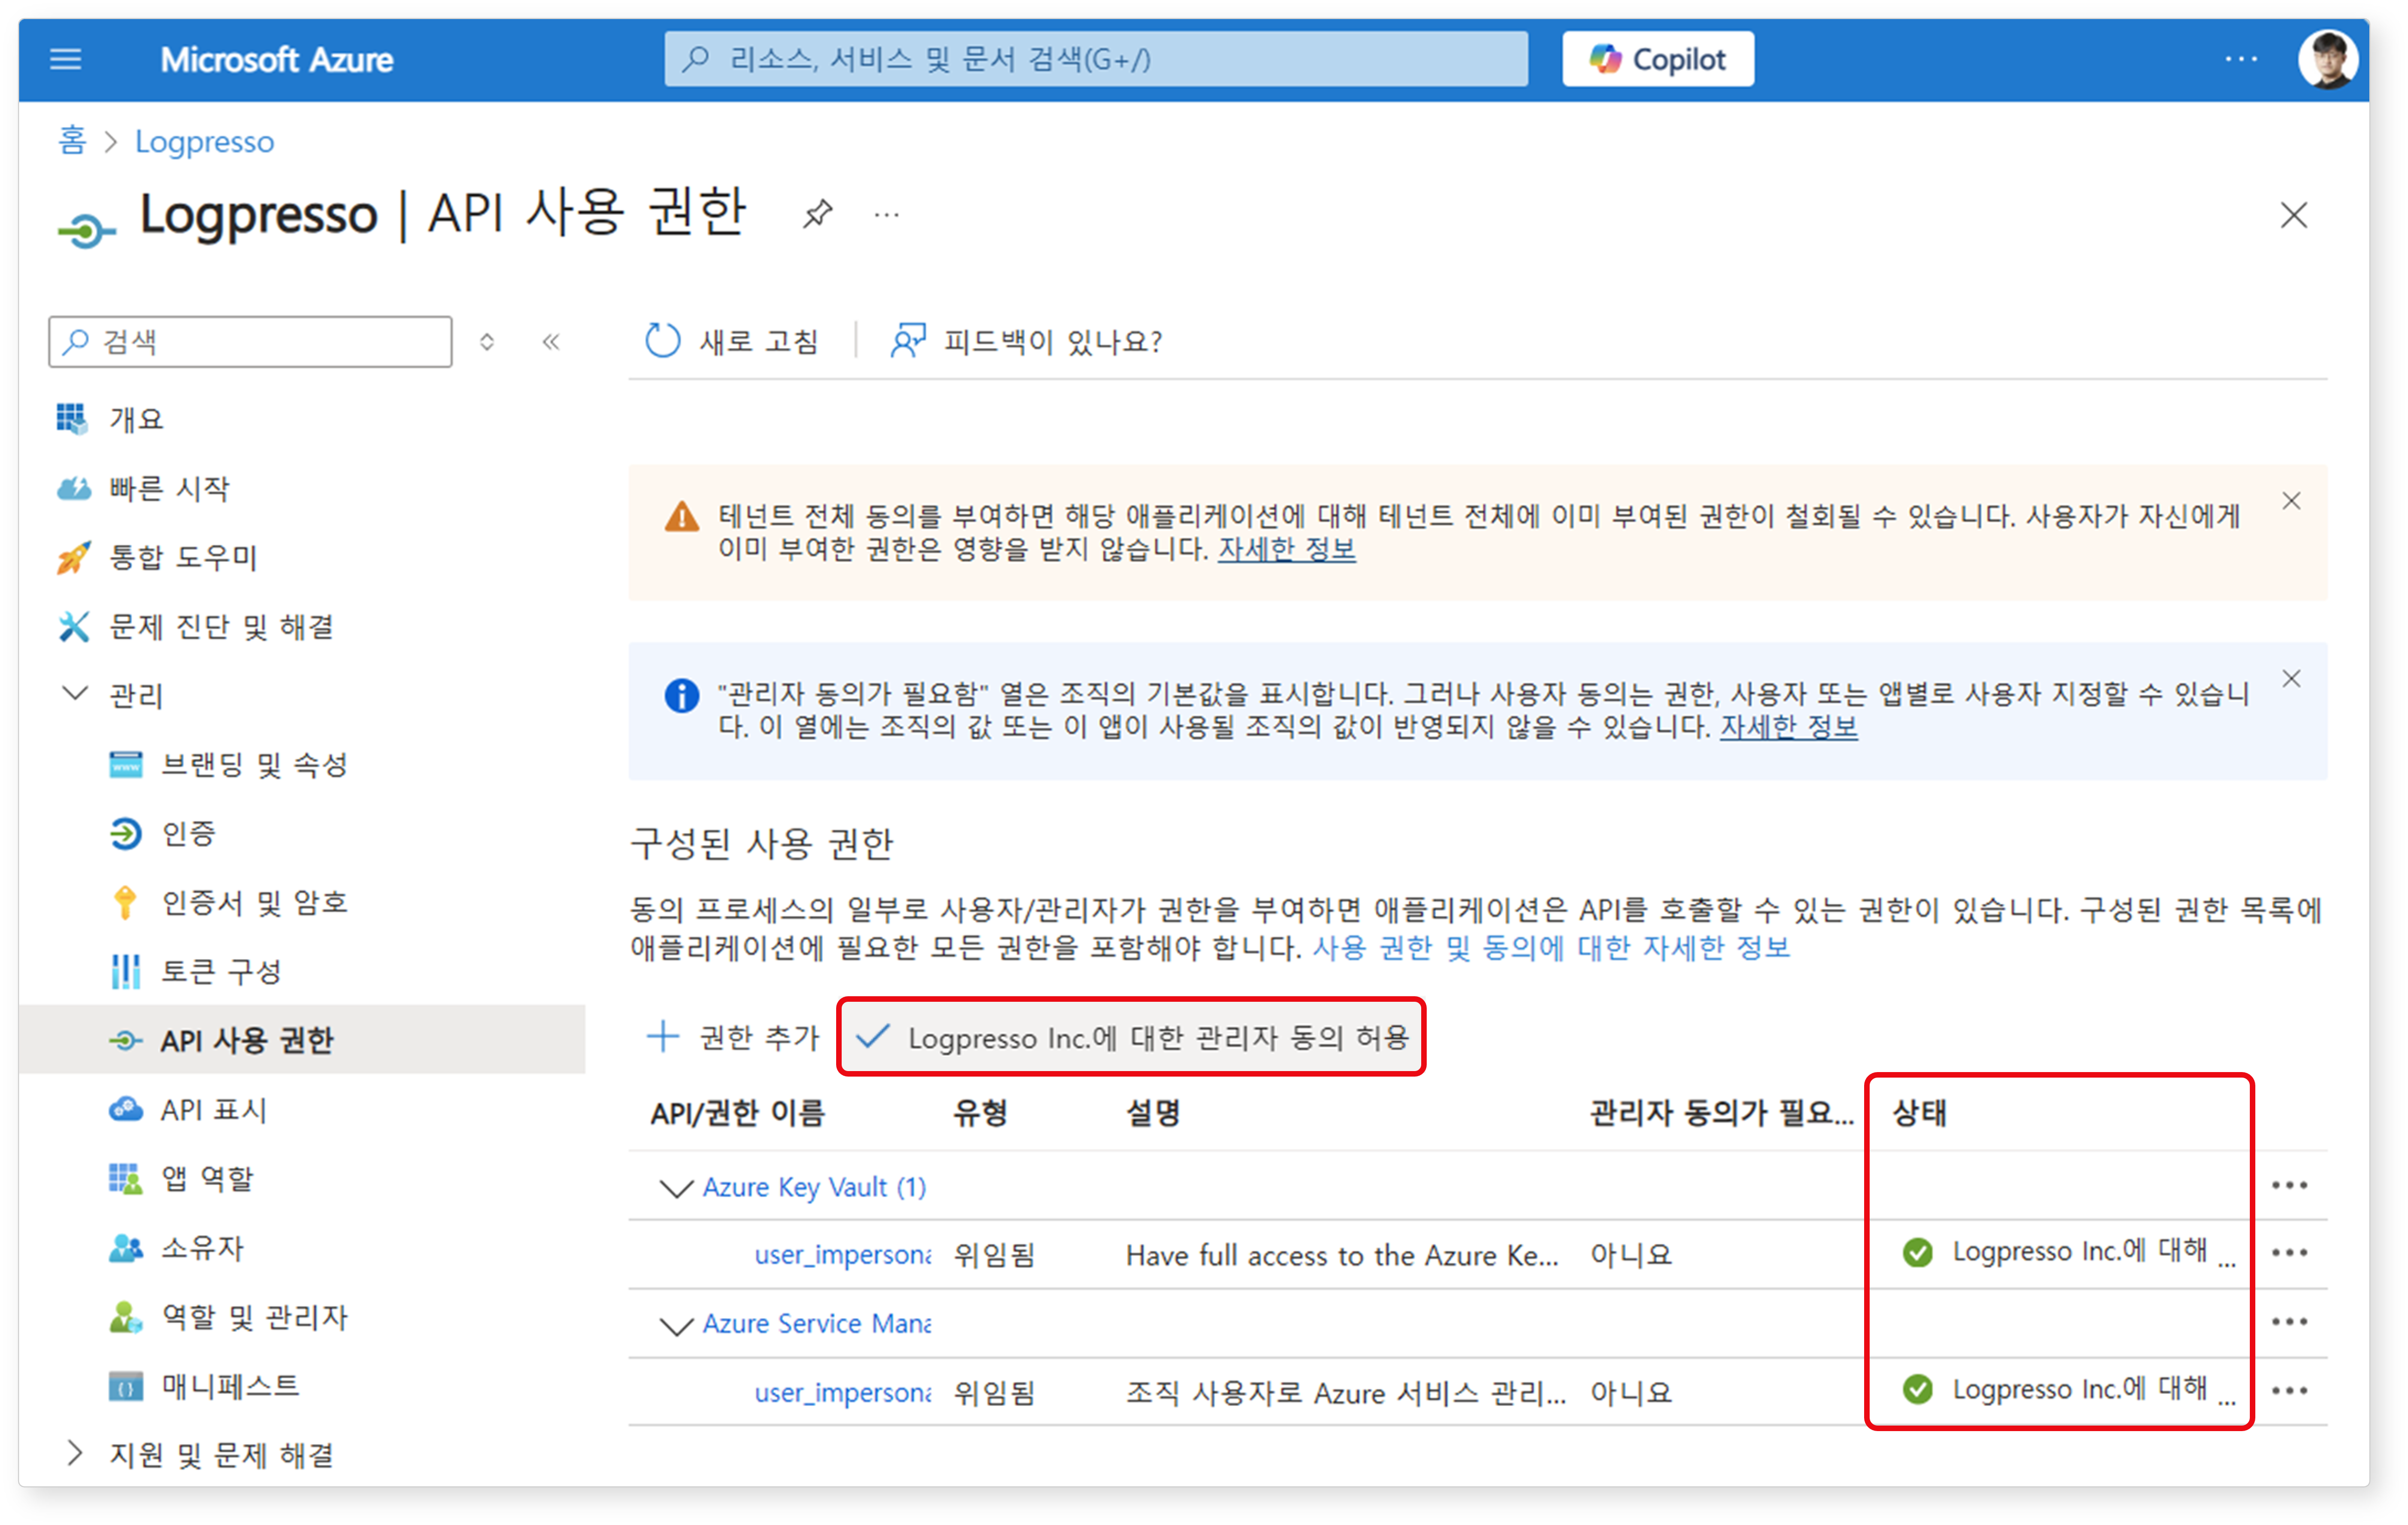The image size is (2408, 1525).
Task: Sort by API/권한 이름 column header
Action: point(737,1113)
